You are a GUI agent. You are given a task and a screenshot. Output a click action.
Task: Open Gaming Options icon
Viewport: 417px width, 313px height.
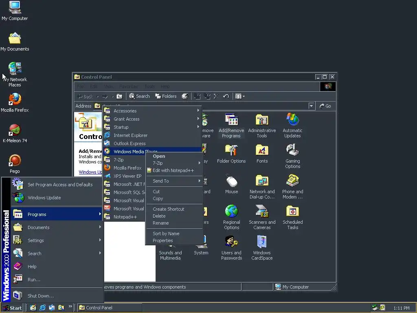(292, 156)
